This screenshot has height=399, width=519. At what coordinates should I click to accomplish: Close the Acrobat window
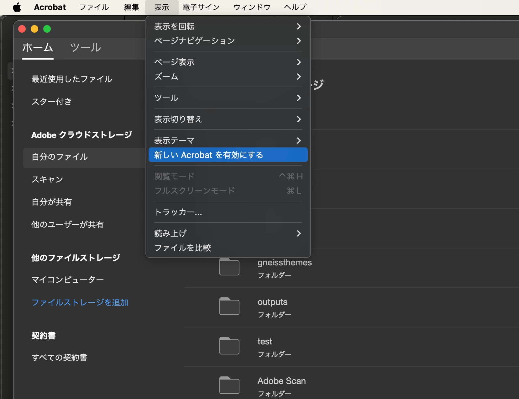coord(22,29)
